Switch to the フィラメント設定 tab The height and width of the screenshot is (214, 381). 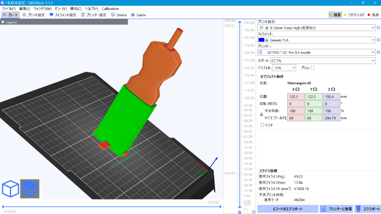pyautogui.click(x=63, y=15)
